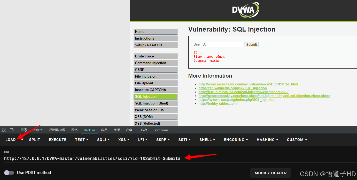357x180 pixels.
Task: Open the SSTI dropdown menu
Action: pos(184,140)
